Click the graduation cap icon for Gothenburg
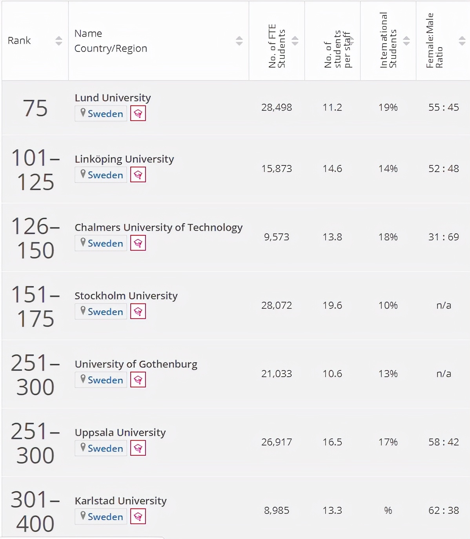 point(138,380)
